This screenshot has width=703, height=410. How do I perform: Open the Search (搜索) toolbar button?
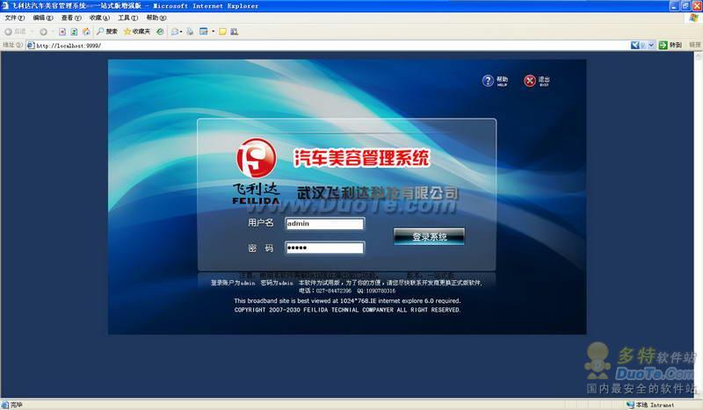106,32
